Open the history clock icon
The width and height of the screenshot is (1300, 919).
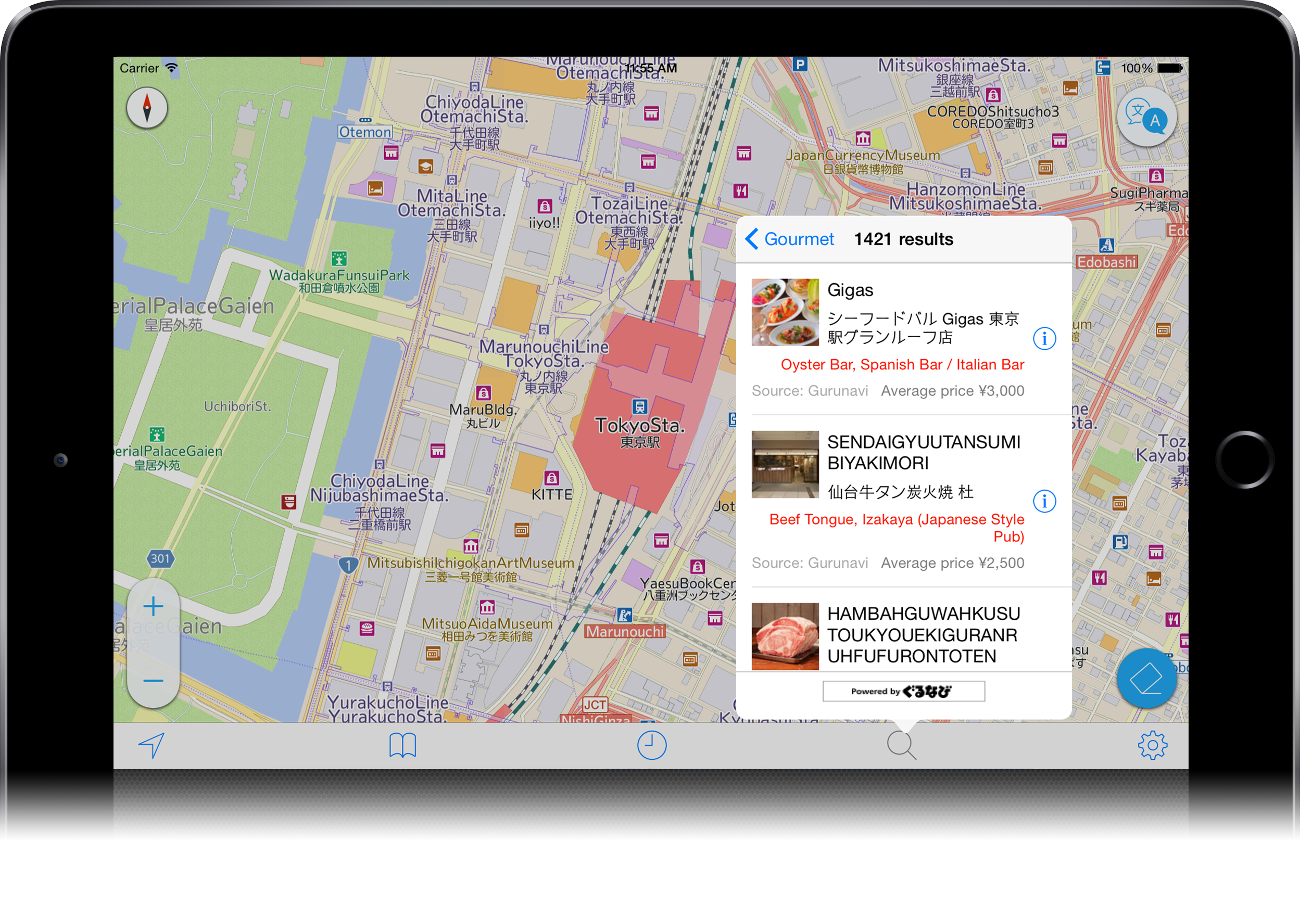(652, 745)
